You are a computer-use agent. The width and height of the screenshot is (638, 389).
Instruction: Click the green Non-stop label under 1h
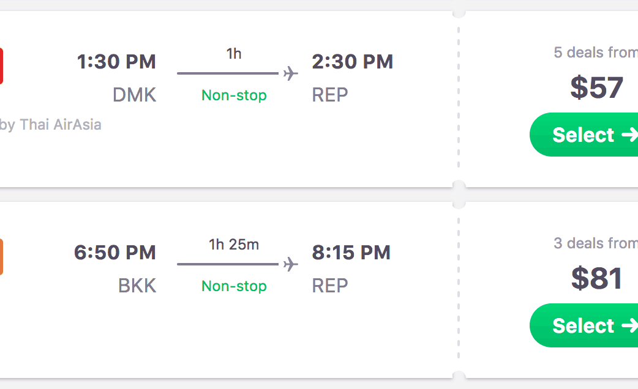(234, 95)
